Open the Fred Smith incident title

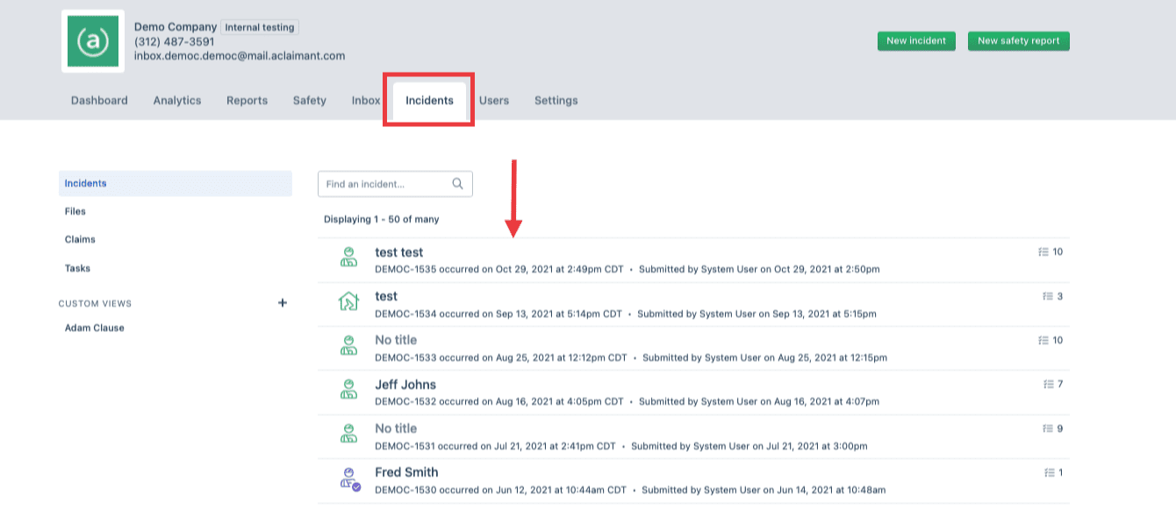tap(406, 472)
